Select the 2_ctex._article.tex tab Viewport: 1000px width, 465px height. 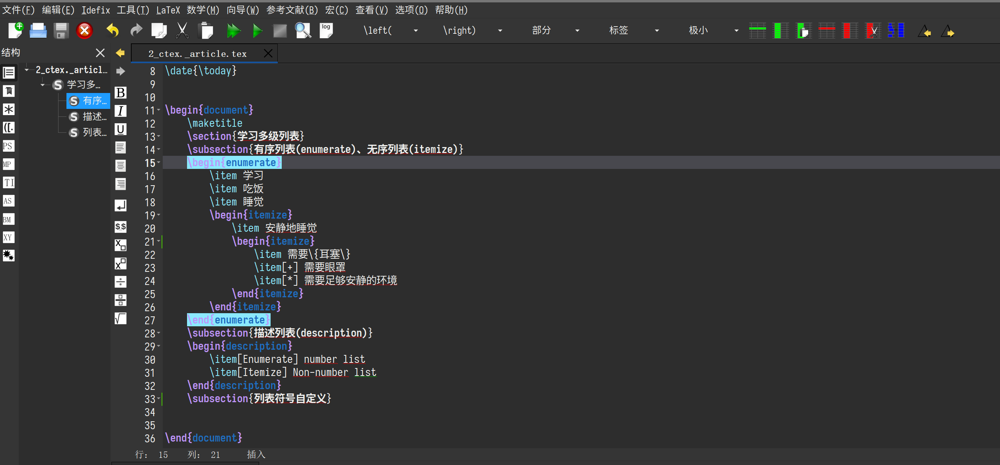[x=198, y=54]
